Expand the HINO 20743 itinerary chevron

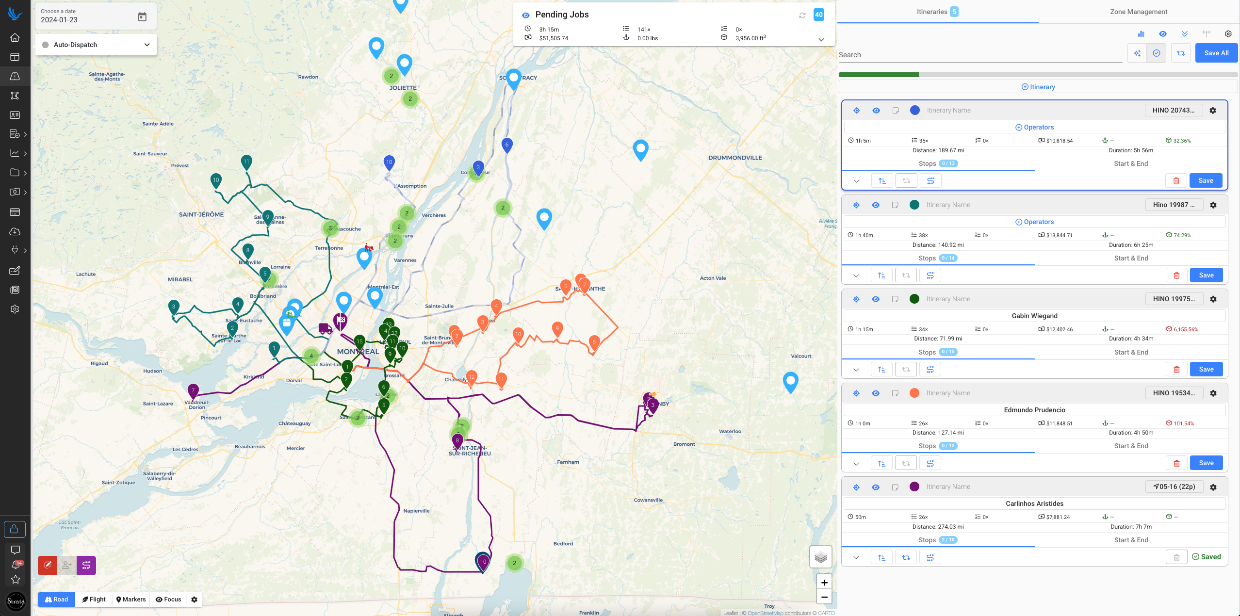click(x=856, y=181)
